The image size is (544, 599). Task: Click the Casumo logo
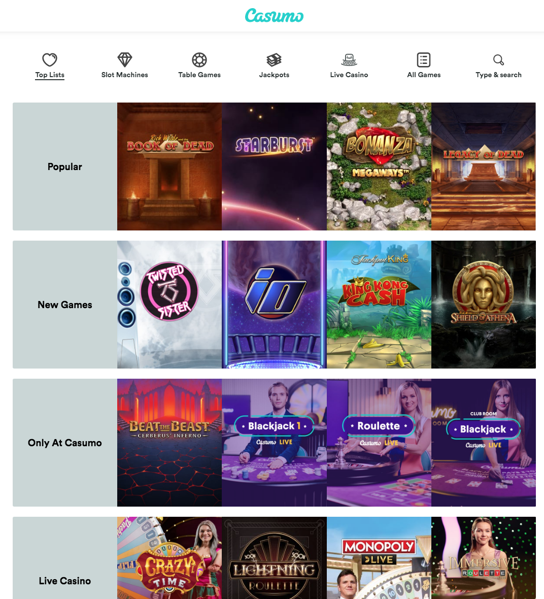pos(275,16)
